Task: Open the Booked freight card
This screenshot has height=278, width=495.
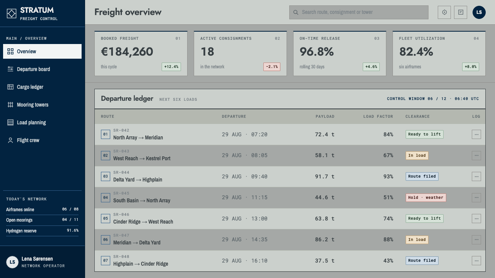Action: point(141,53)
